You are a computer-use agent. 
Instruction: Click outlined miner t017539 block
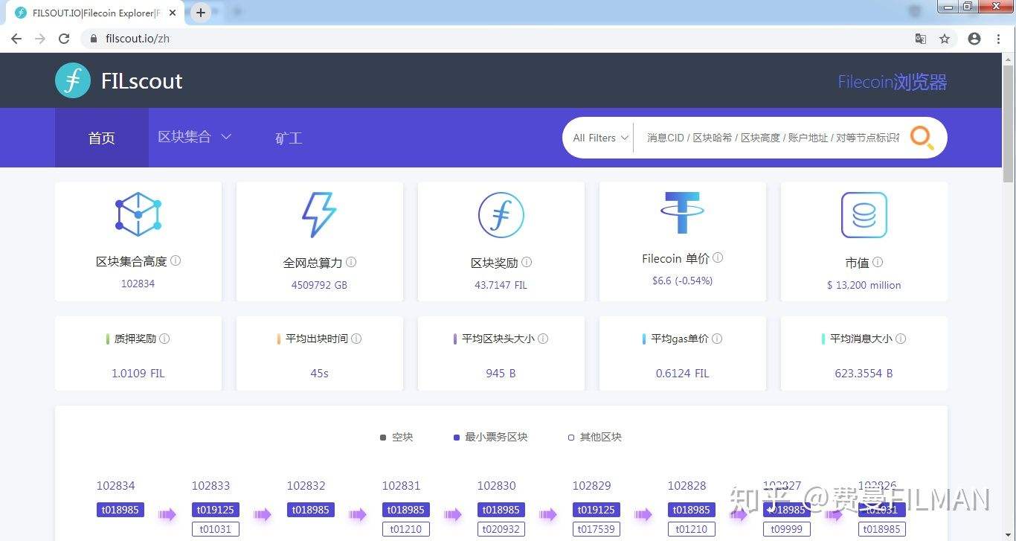pyautogui.click(x=597, y=529)
